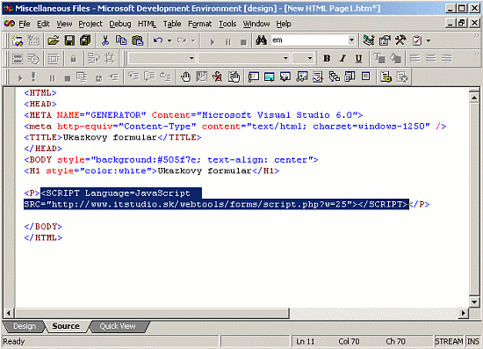Open the Table menu

[x=172, y=24]
